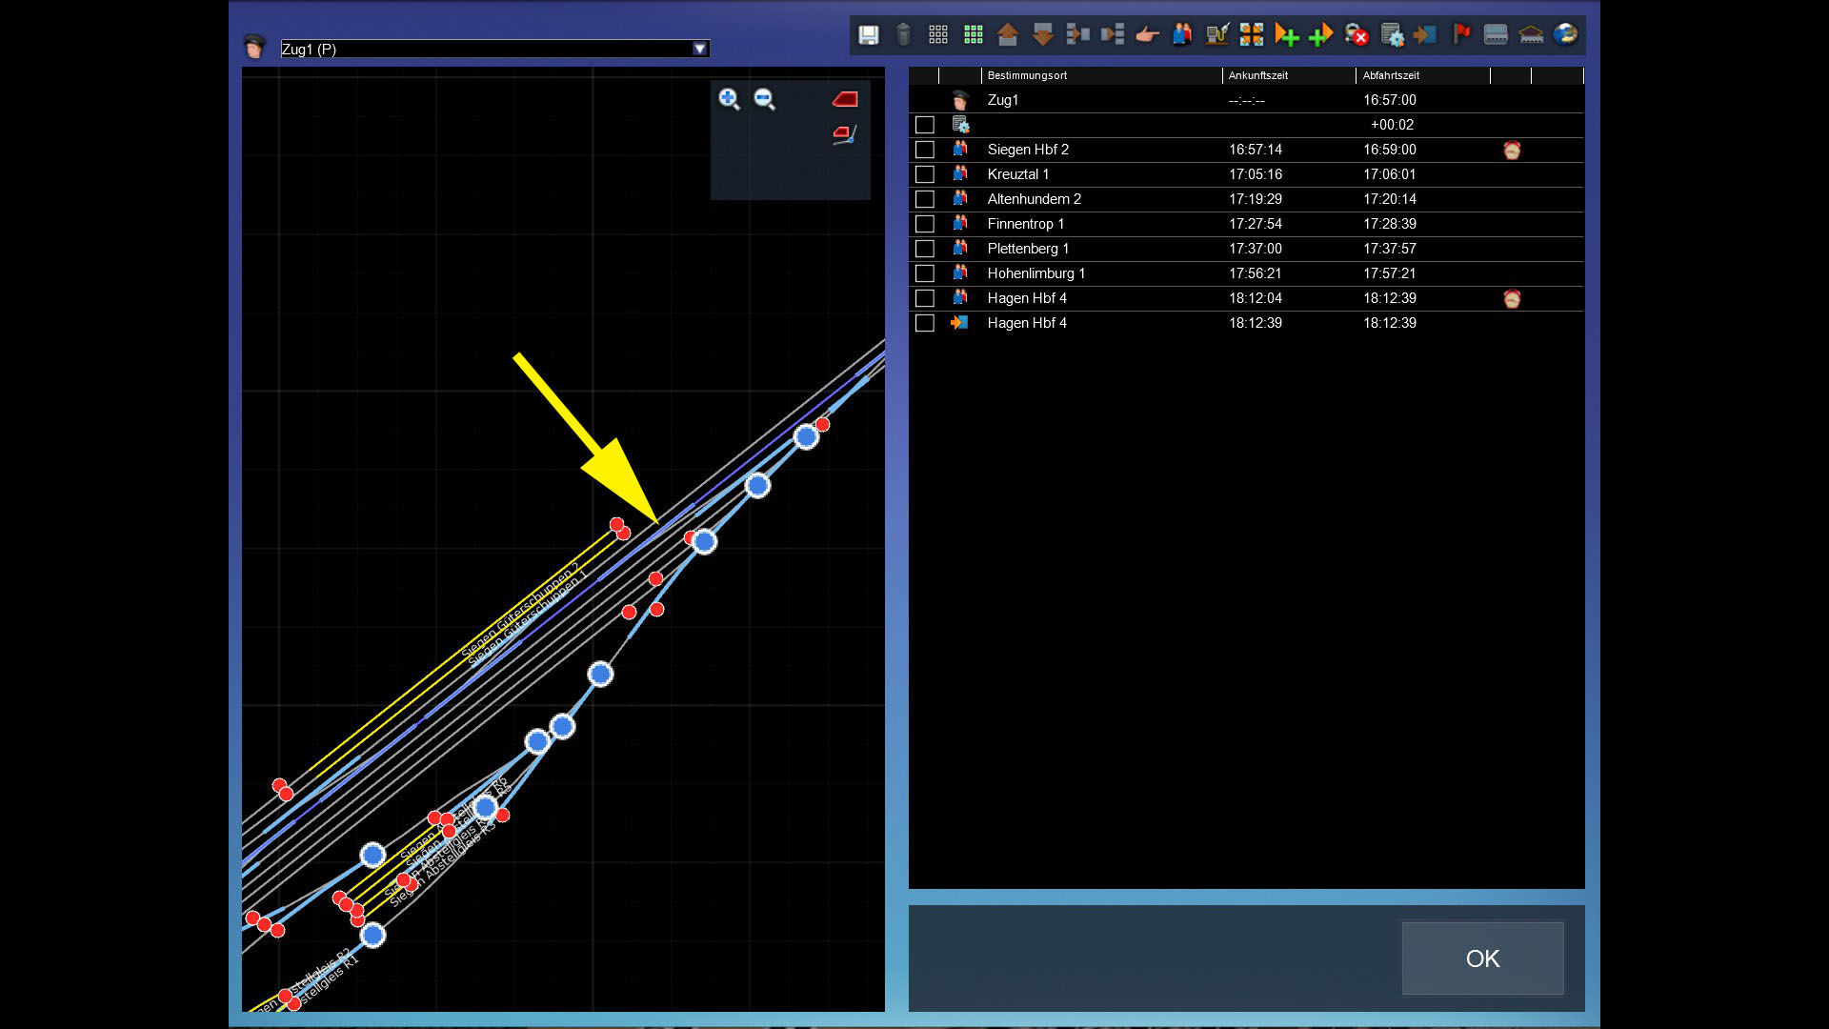Zoom in on the track map

[730, 99]
